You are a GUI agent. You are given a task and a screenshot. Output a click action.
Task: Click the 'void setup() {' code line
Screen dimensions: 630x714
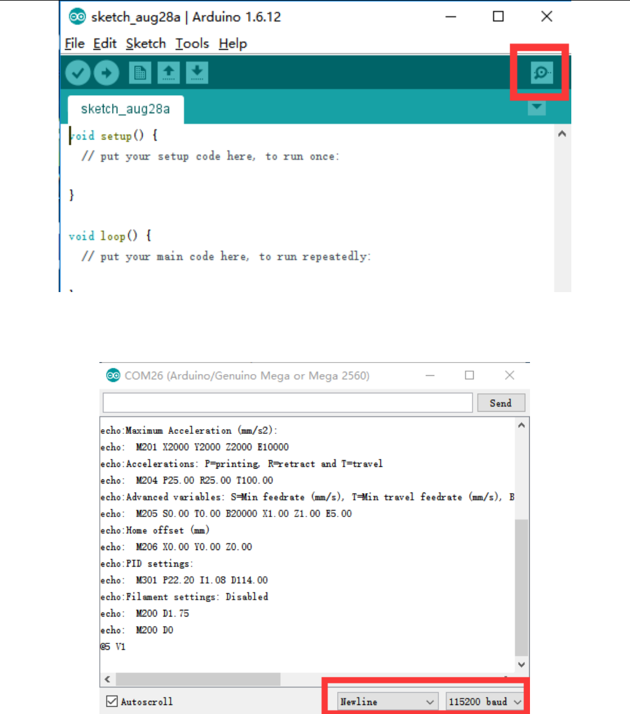(x=113, y=136)
